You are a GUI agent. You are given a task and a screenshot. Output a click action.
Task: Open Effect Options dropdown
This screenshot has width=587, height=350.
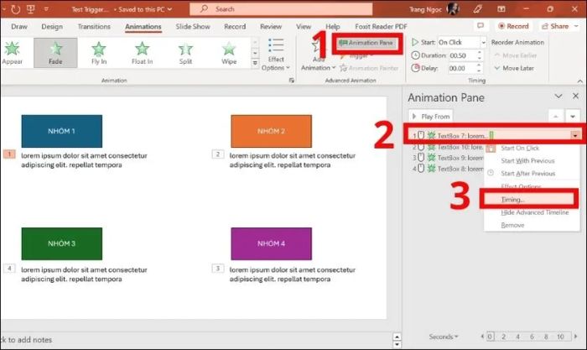(x=276, y=55)
